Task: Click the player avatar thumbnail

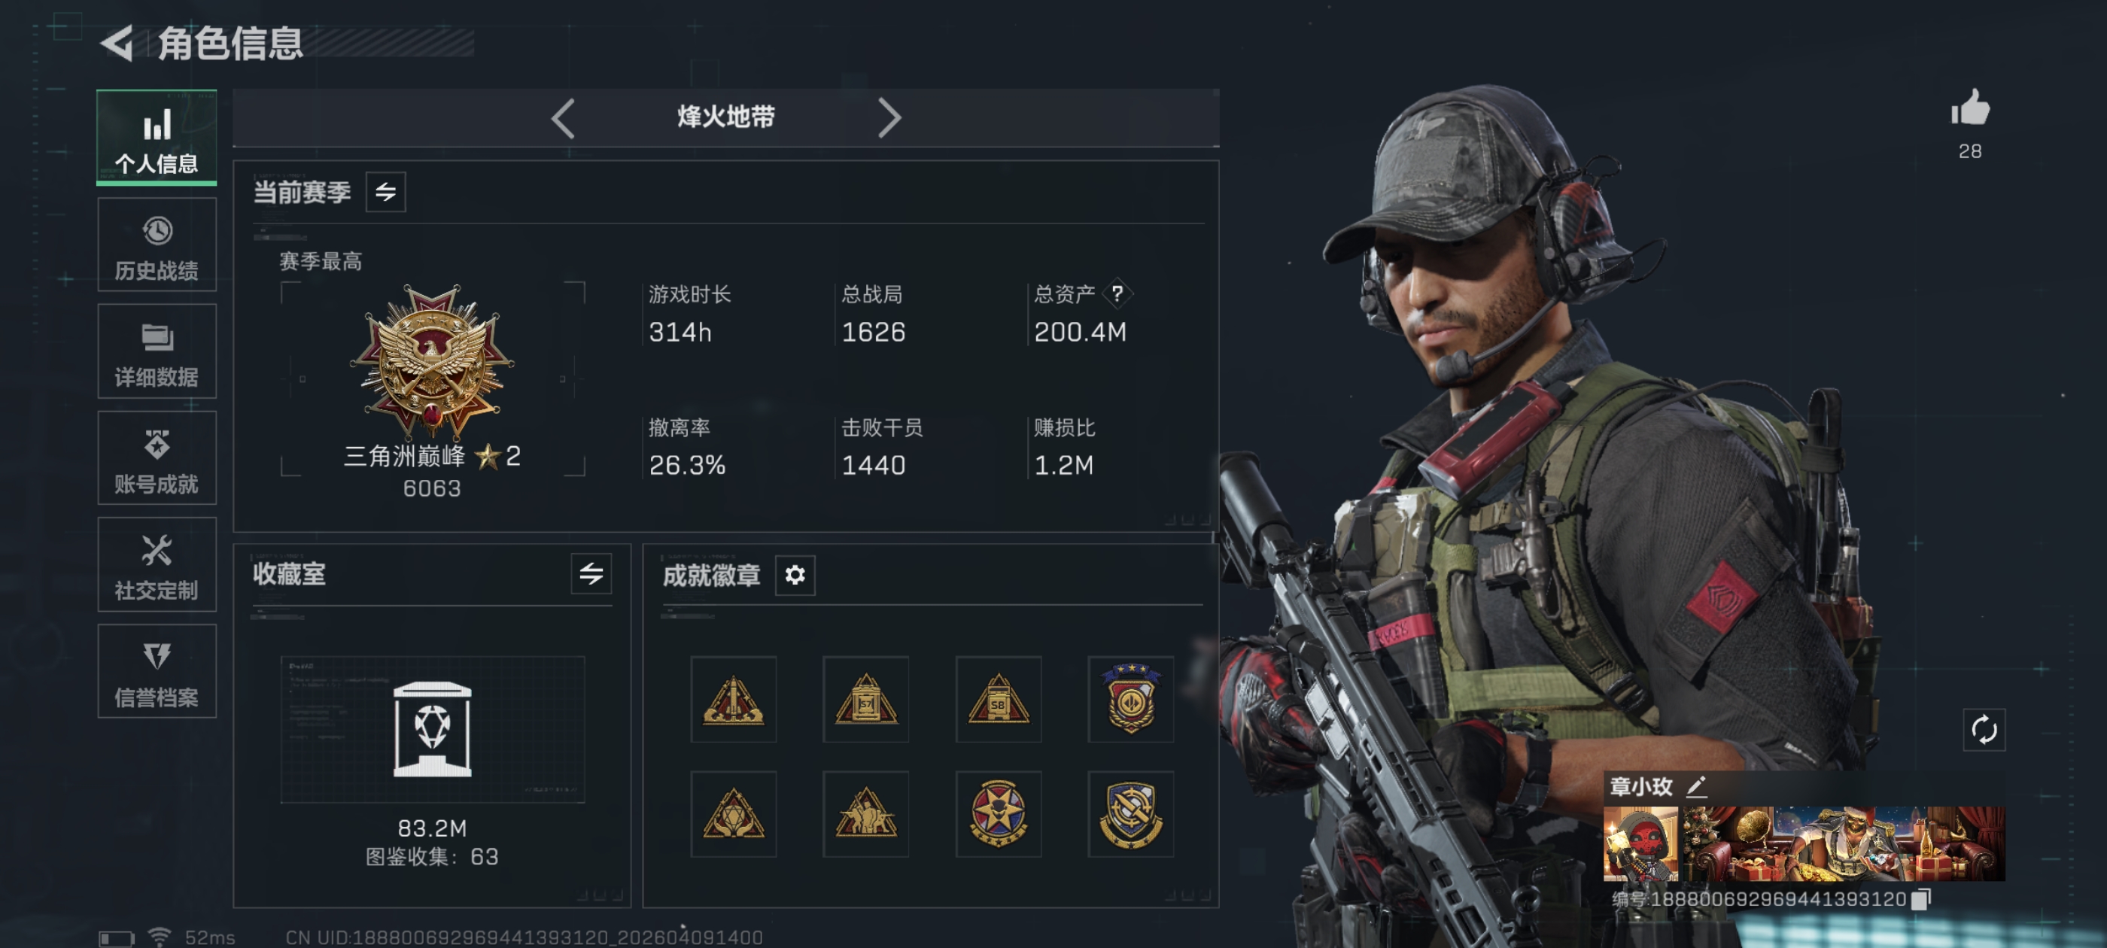Action: 1640,843
